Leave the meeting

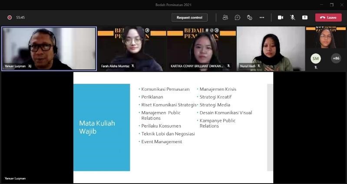pos(328,17)
